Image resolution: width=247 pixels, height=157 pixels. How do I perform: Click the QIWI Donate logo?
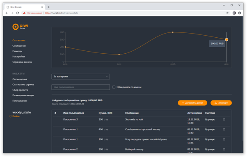[20, 27]
